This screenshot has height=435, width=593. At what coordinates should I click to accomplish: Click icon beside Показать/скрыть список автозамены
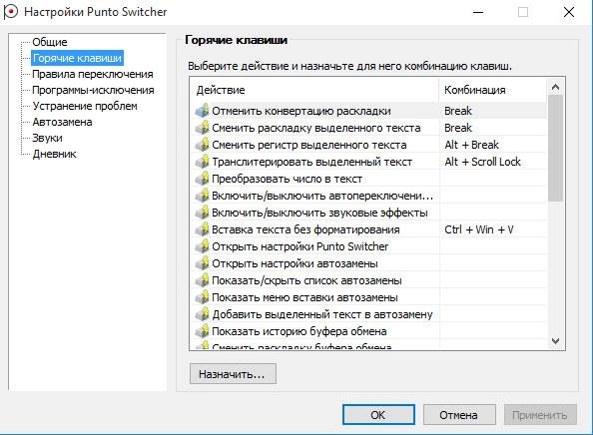point(203,280)
